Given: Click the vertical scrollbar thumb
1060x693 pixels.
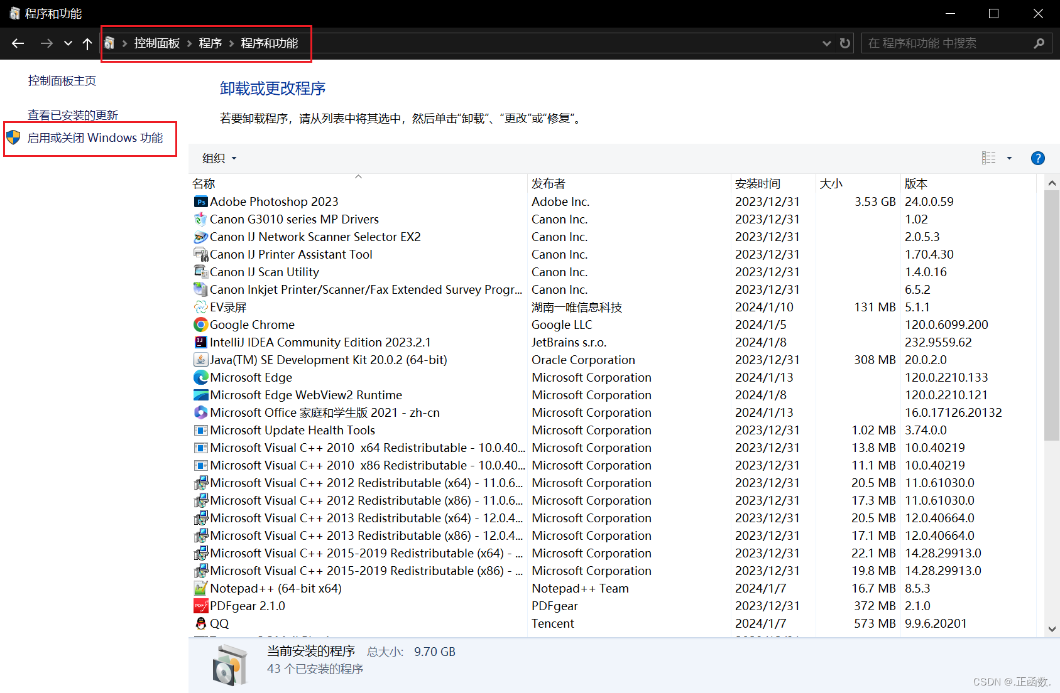Looking at the screenshot, I should point(1052,315).
